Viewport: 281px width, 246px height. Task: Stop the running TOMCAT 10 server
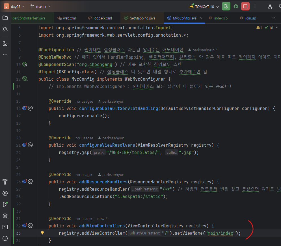(x=245, y=6)
